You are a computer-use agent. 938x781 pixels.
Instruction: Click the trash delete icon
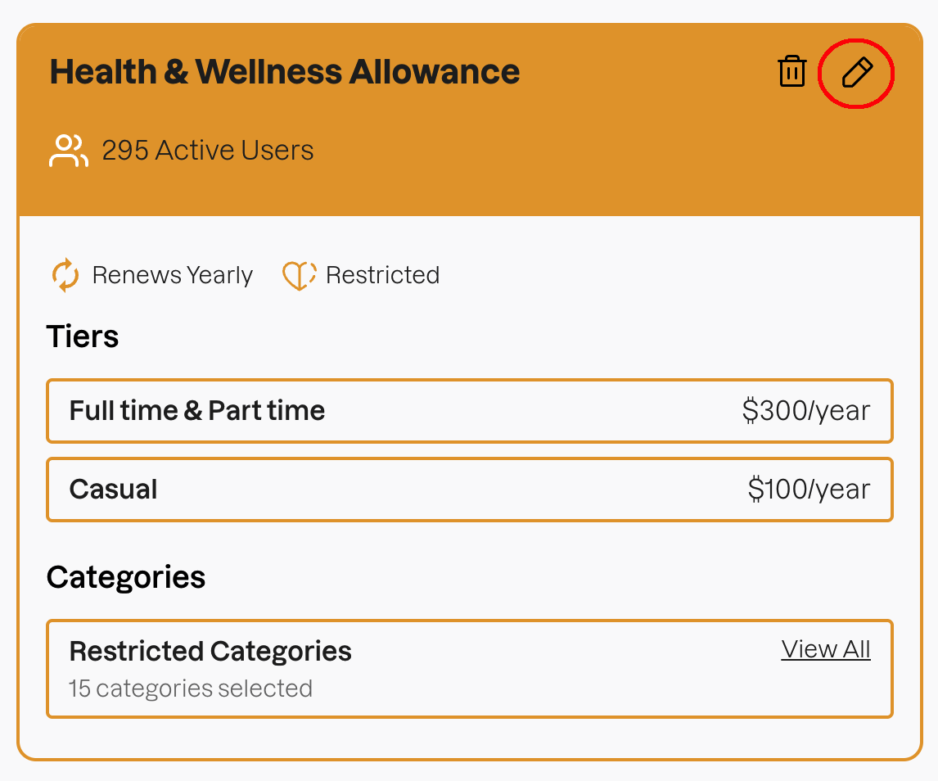pos(791,72)
